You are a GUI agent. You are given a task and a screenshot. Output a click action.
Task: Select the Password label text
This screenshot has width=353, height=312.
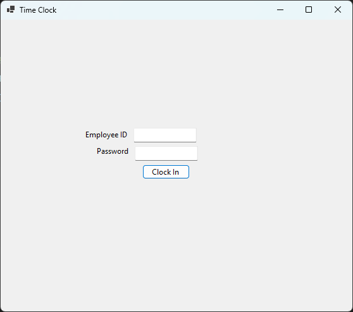pyautogui.click(x=113, y=151)
